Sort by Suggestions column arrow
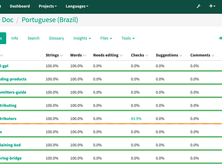 click(181, 56)
